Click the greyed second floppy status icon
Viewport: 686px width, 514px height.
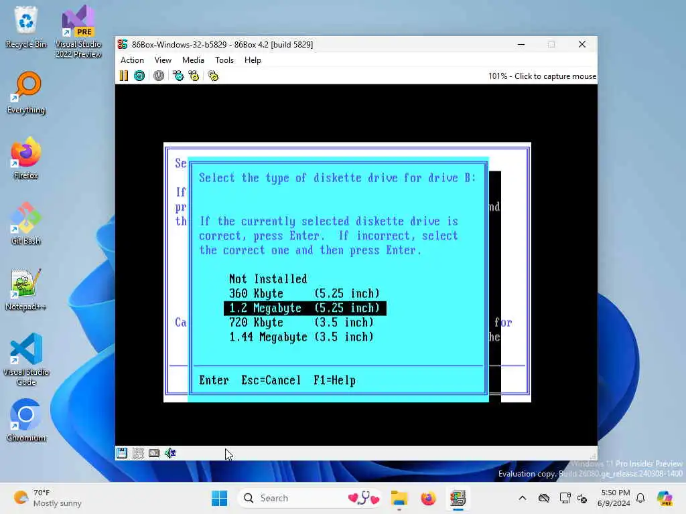(138, 453)
